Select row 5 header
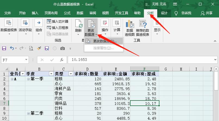Viewport: 219px width, 121px height. click(4, 93)
